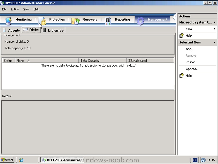Click View in Actions pane
Image resolution: width=218 pixels, height=164 pixels.
(x=189, y=29)
